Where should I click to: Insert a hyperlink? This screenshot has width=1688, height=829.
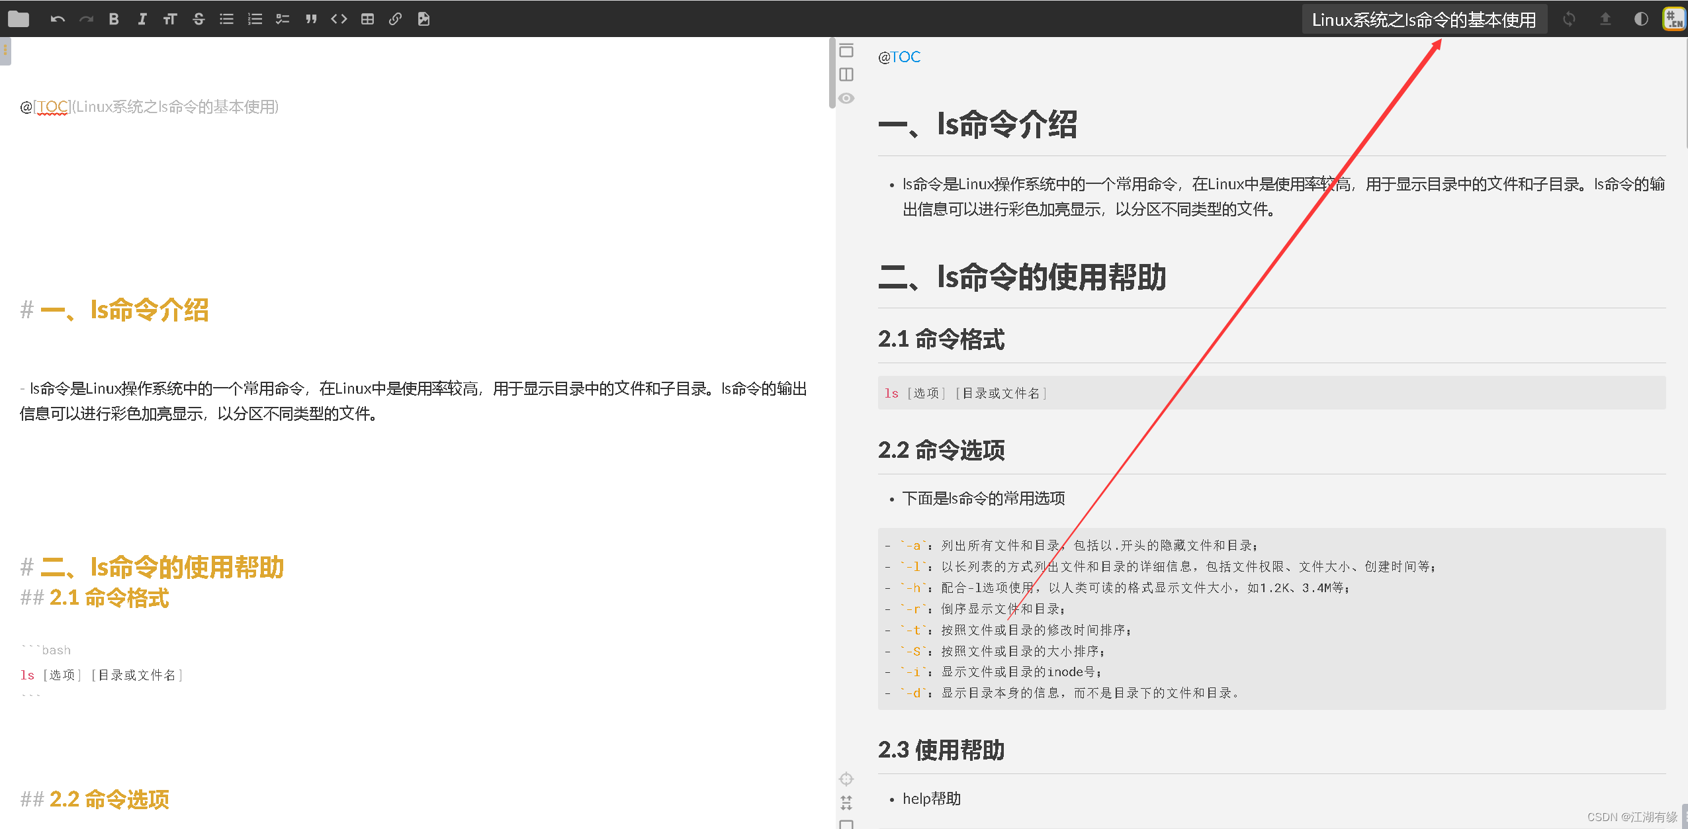tap(395, 19)
